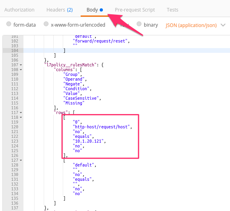Click the "l7policy__rulesMatch" key text
Image resolution: width=230 pixels, height=211 pixels.
[70, 65]
